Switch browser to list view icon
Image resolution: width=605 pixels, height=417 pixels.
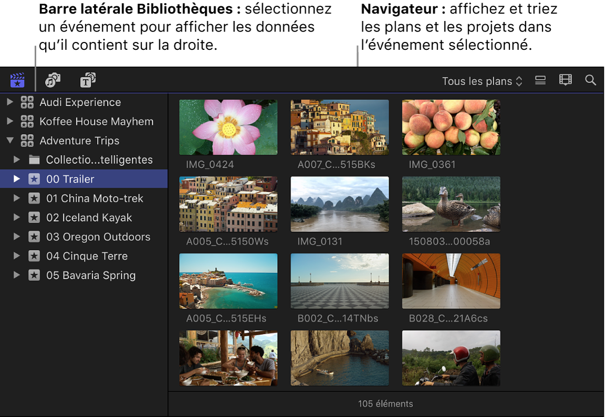point(540,80)
